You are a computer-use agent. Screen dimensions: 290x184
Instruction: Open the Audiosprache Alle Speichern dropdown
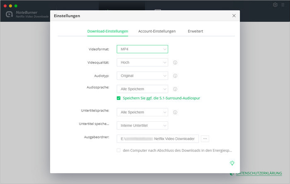click(143, 89)
